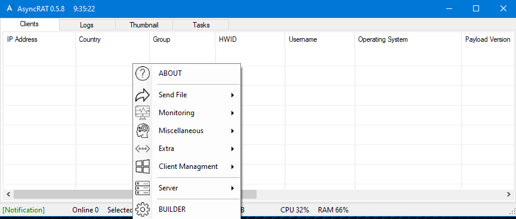Choose the ABOUT menu entry text
The image size is (516, 219).
pyautogui.click(x=170, y=73)
